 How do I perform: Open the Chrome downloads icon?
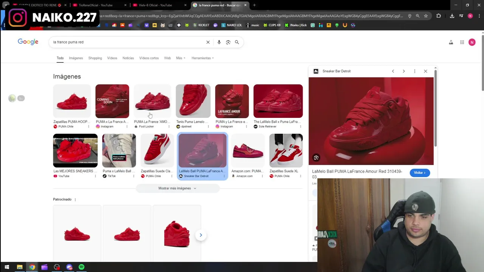tap(452, 16)
